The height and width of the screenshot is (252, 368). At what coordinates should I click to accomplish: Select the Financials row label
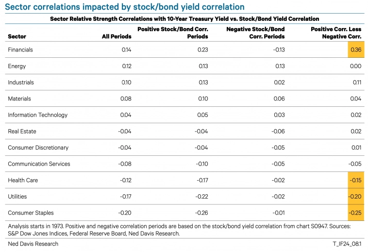click(x=20, y=50)
